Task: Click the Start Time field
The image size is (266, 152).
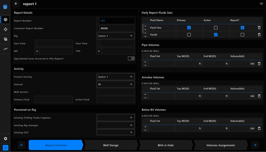Action: pos(116,43)
